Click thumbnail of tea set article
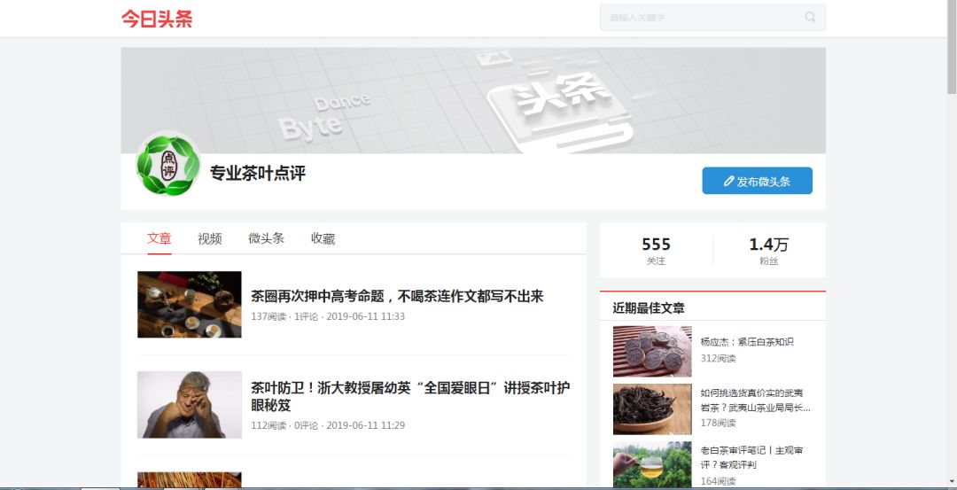957x490 pixels. 190,305
